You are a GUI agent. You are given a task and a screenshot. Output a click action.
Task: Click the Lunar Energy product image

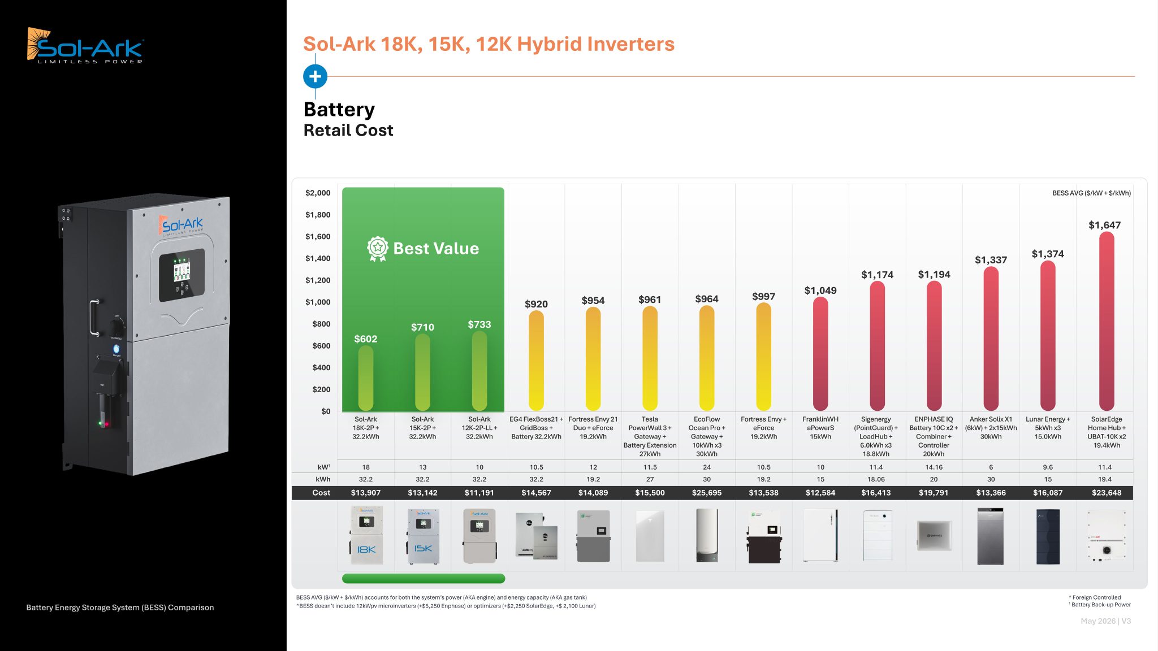1048,536
